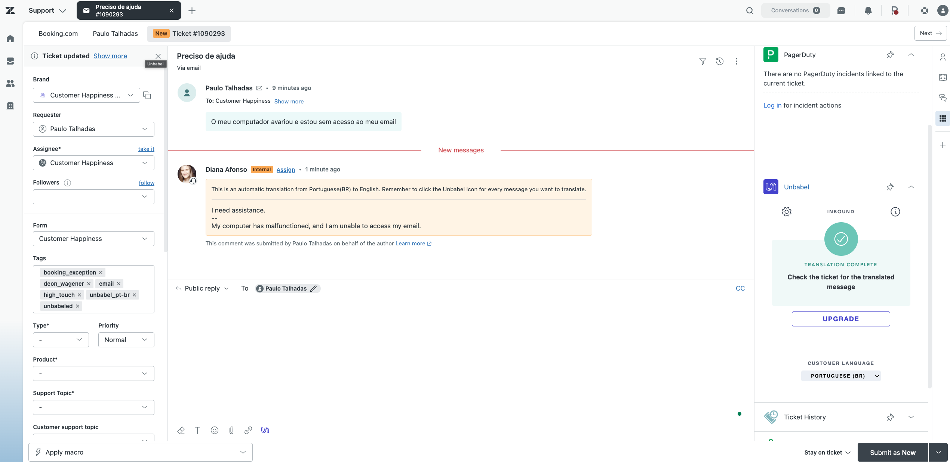Viewport: 950px width, 462px height.
Task: Open the Product dropdown
Action: click(93, 373)
